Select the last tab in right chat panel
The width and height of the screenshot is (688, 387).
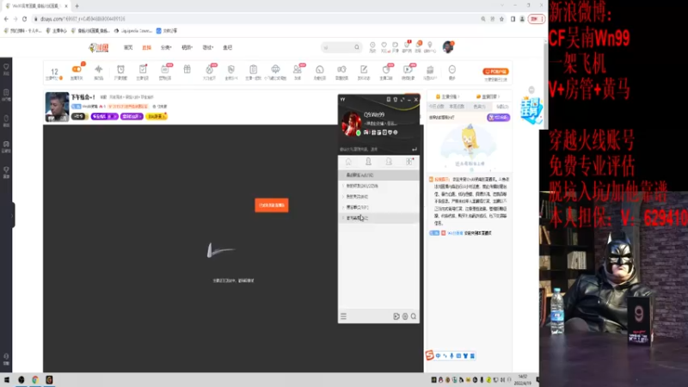[x=502, y=107]
